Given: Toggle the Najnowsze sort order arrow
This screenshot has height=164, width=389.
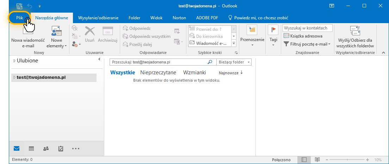Looking at the screenshot, I should 241,73.
